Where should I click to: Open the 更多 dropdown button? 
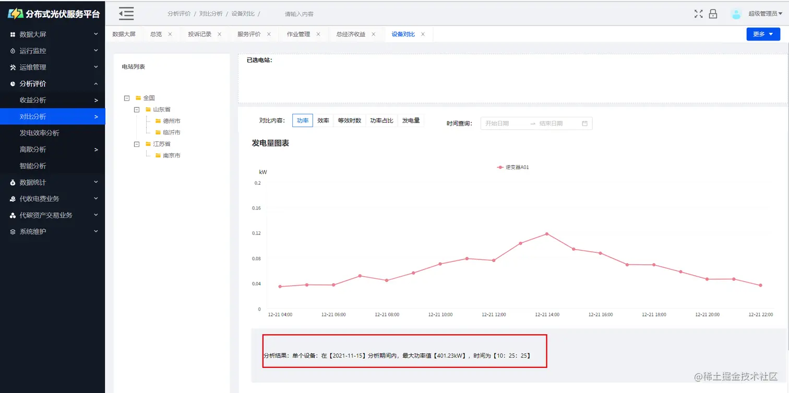(x=763, y=33)
